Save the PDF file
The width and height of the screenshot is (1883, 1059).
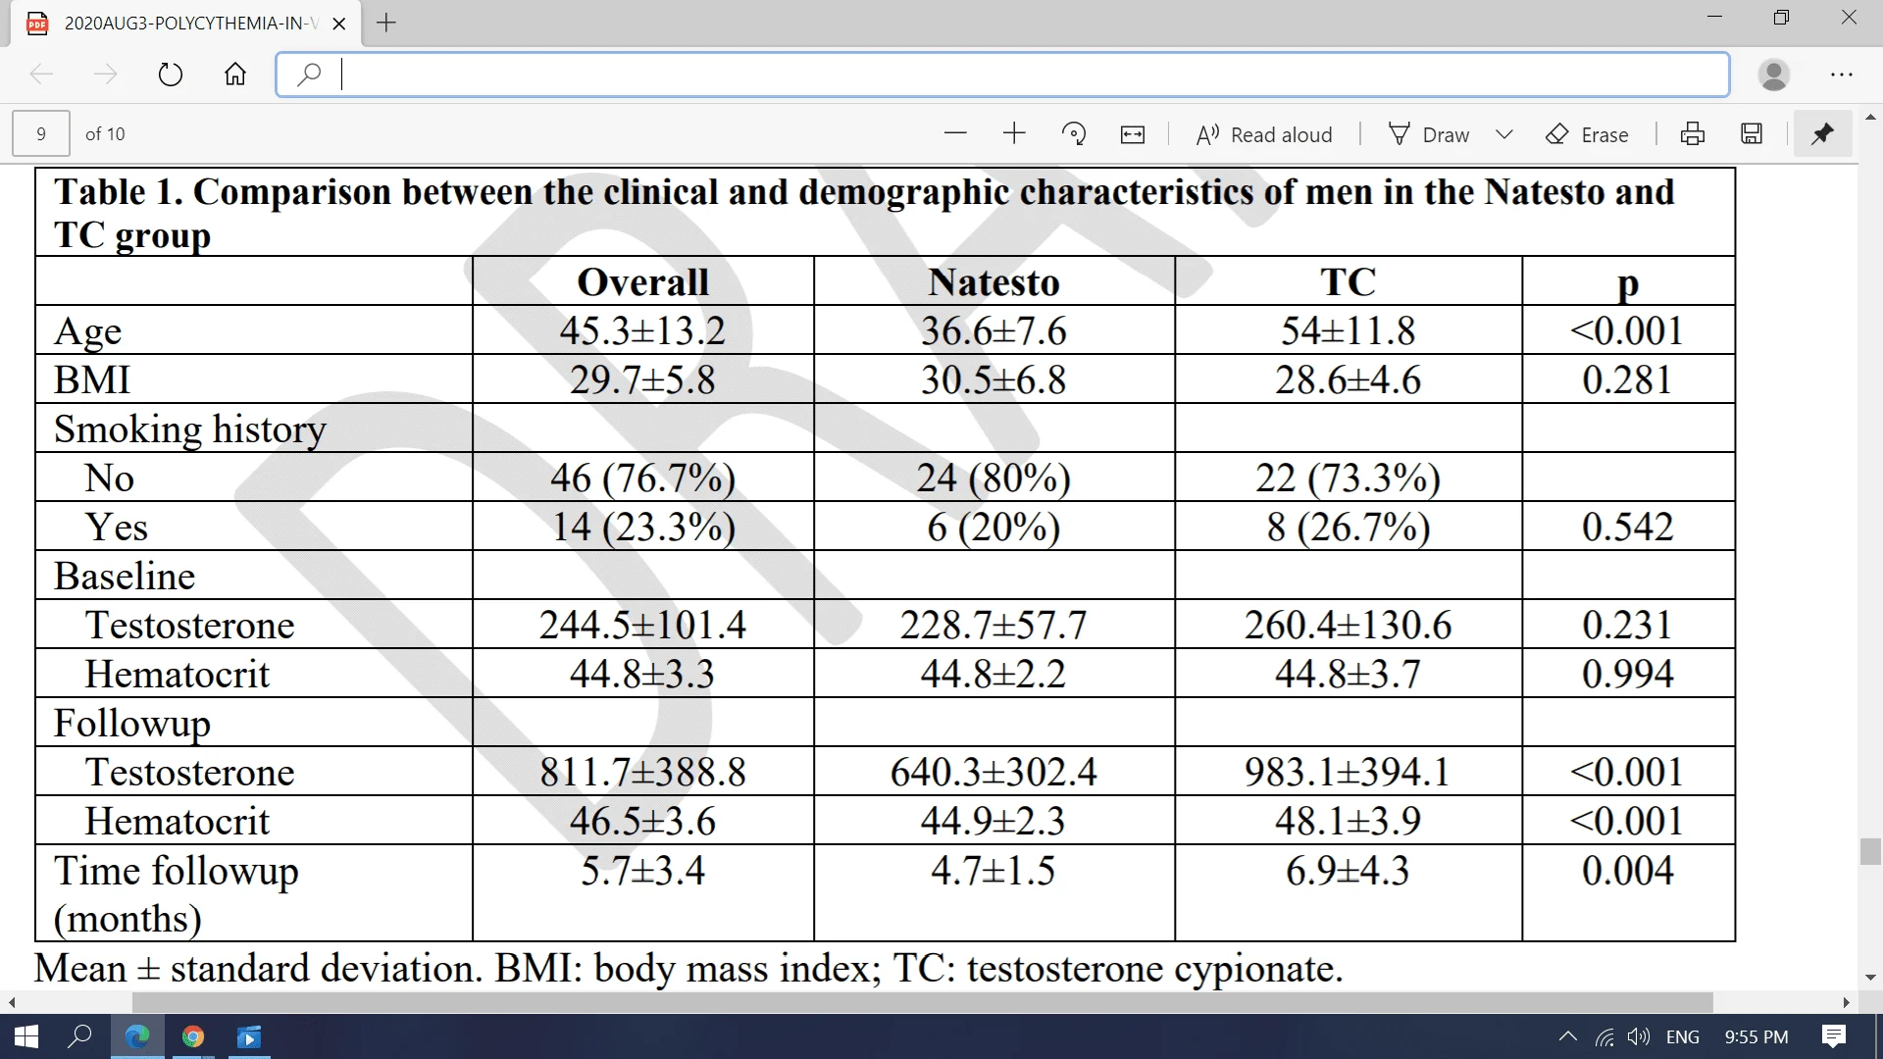(1752, 133)
